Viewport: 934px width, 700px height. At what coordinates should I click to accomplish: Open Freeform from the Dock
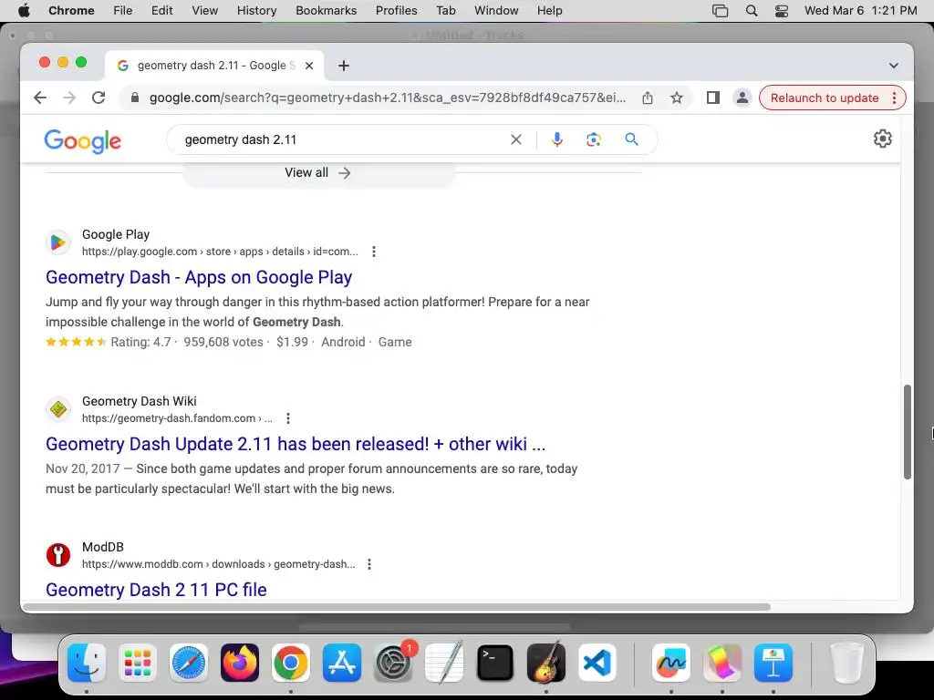(671, 663)
